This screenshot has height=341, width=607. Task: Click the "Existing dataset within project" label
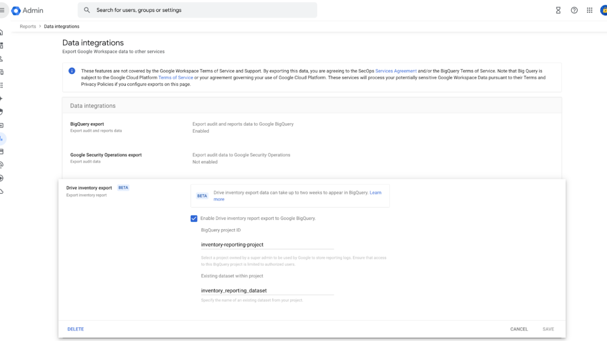tap(232, 276)
